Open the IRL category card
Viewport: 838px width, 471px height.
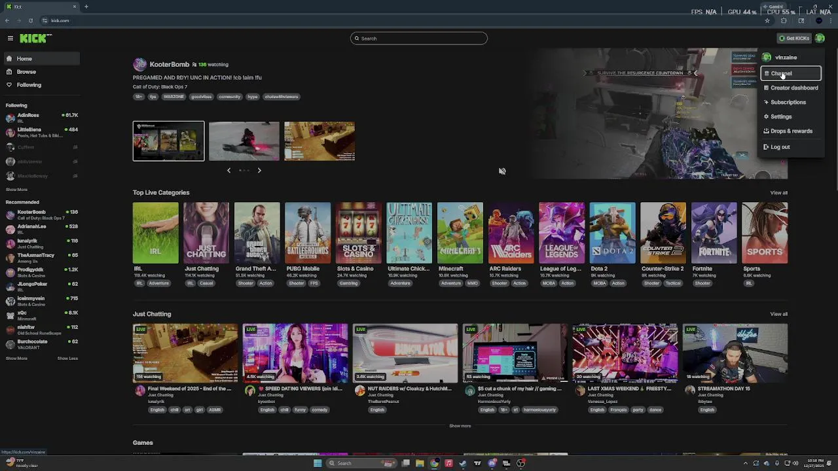tap(155, 233)
